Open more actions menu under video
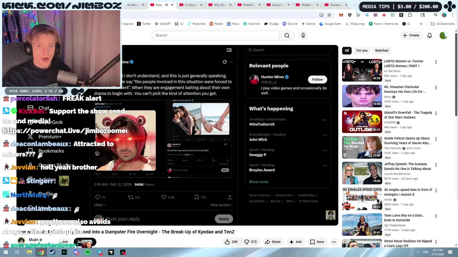458x257 pixels. pos(334,242)
